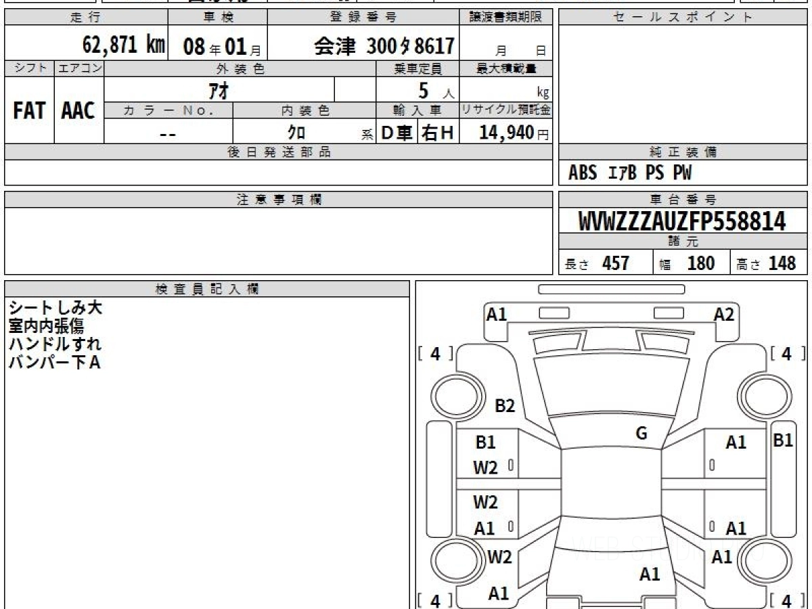Select the 検査員記入欄 header
Viewport: 812px width, 609px height.
(x=207, y=289)
